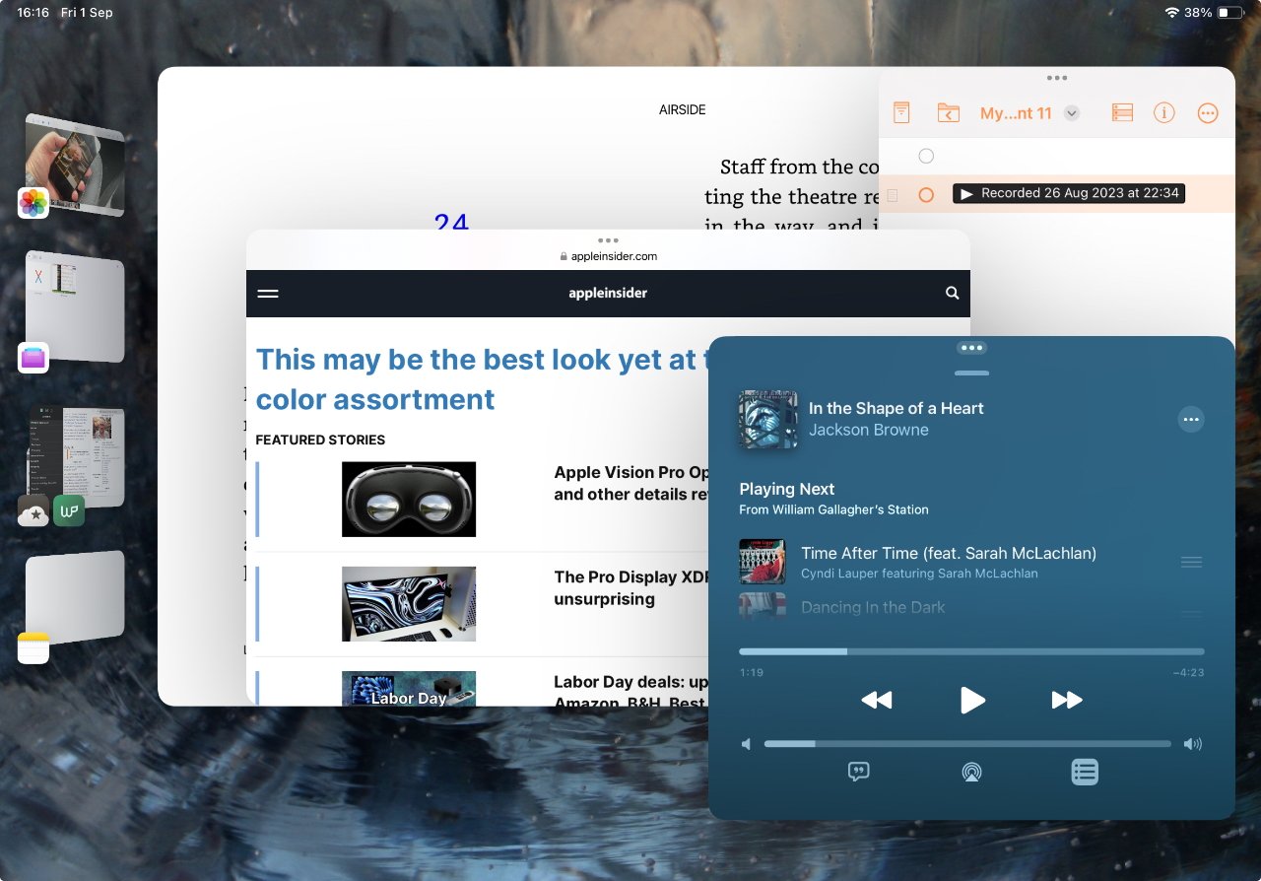1261x881 pixels.
Task: Click the song progress bar
Action: click(971, 651)
